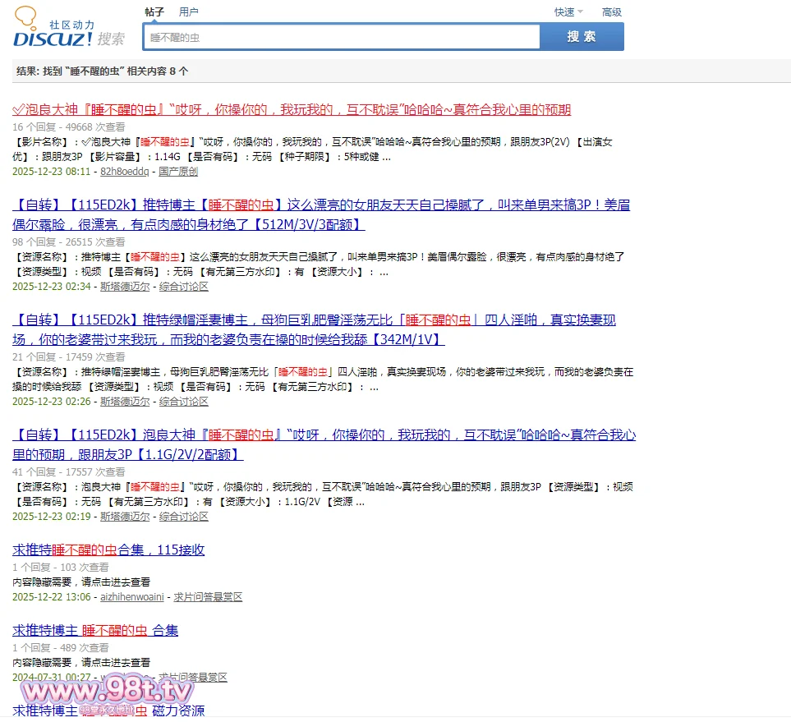The image size is (791, 722).
Task: Open 求片问答悬赏区 on the 2025-12-22 post
Action: [x=208, y=597]
